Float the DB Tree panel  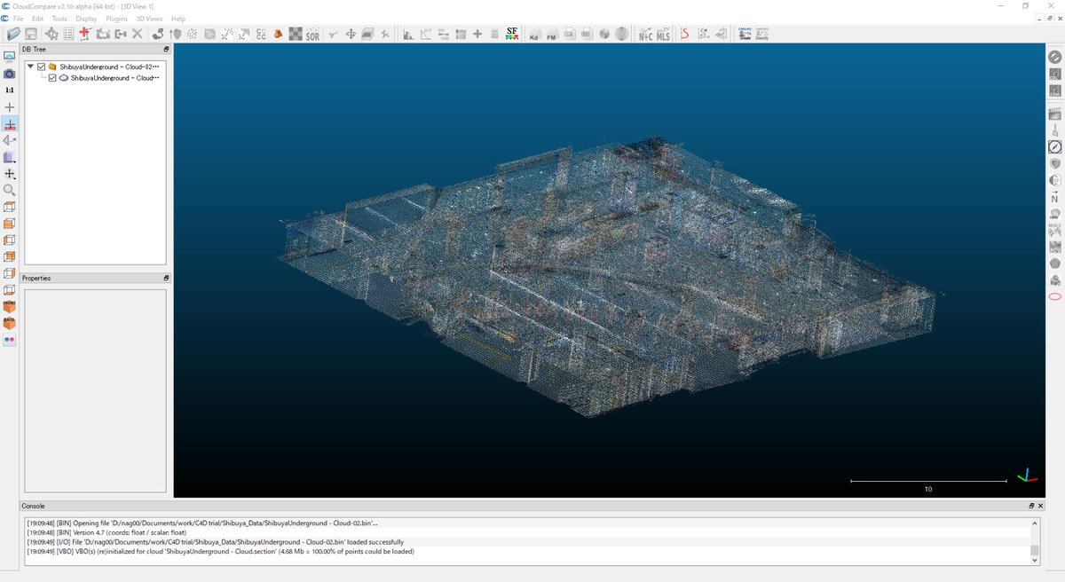(166, 51)
